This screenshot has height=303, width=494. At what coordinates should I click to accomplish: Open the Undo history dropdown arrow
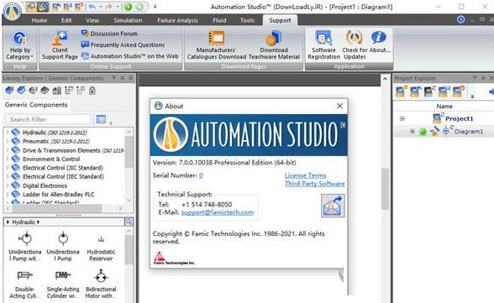tap(100, 7)
